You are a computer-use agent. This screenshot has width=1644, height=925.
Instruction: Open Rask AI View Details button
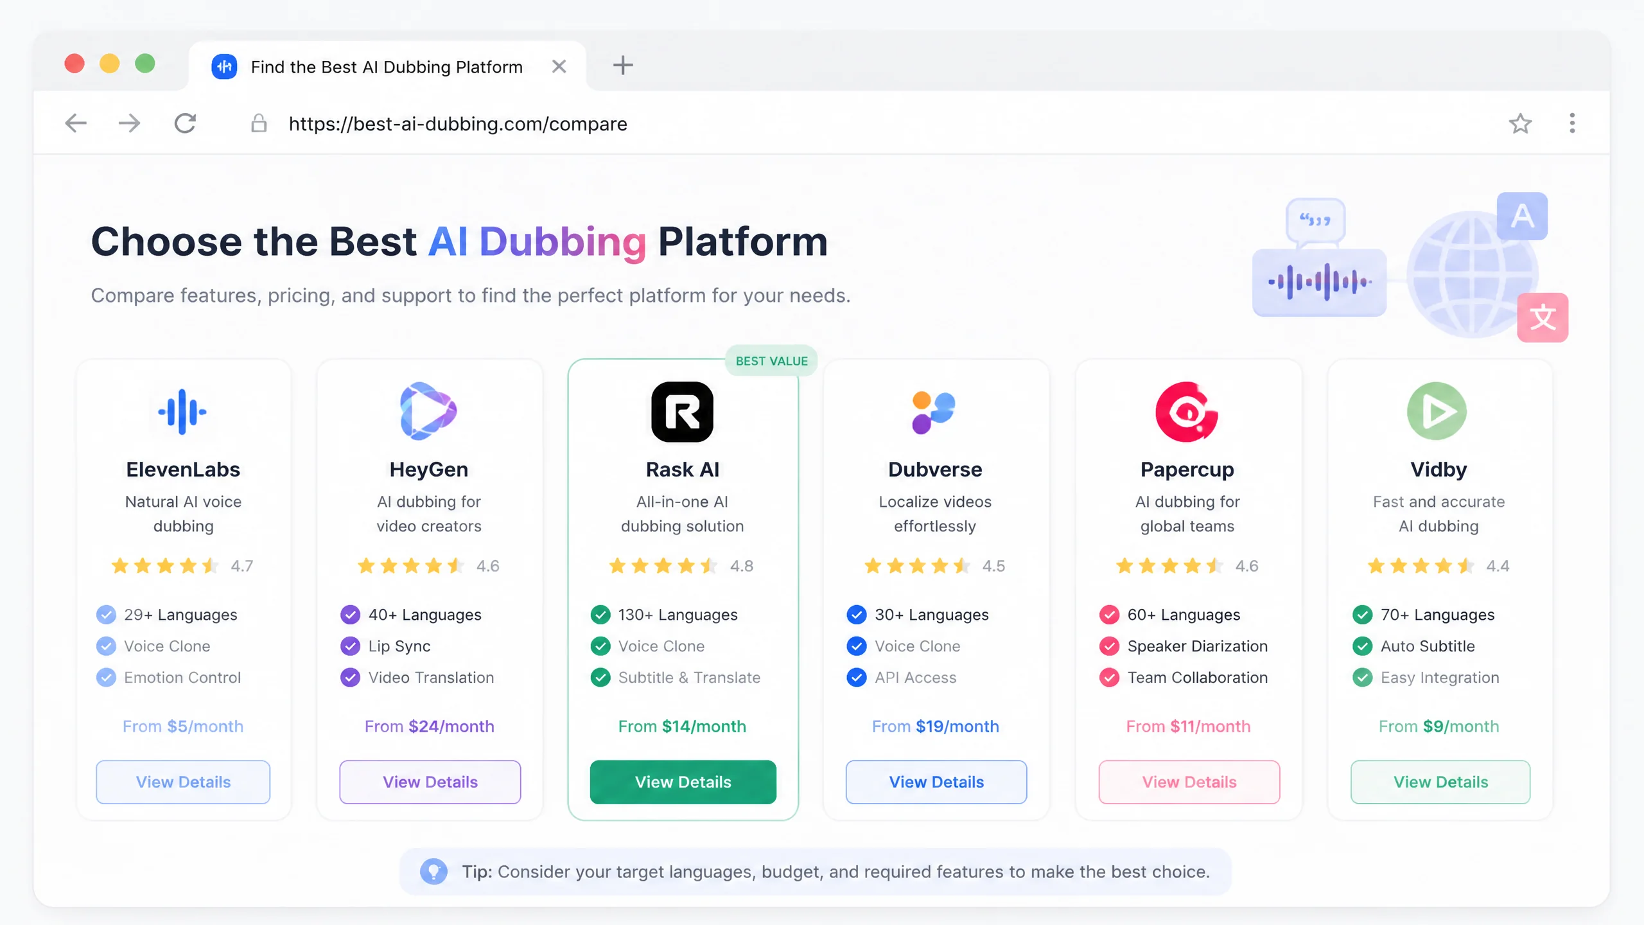tap(683, 782)
